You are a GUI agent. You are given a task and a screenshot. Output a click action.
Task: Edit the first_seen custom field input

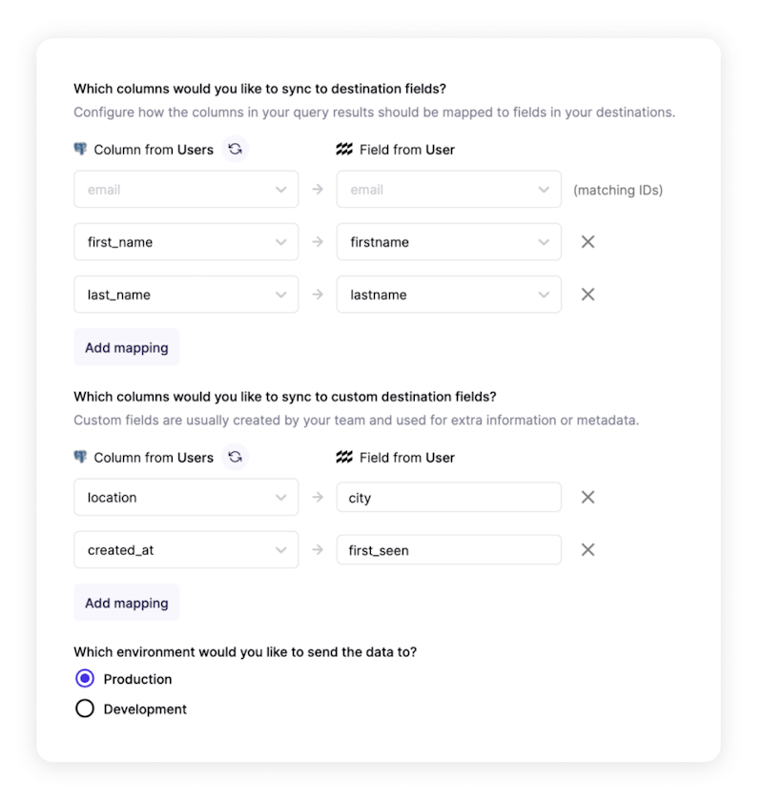448,549
